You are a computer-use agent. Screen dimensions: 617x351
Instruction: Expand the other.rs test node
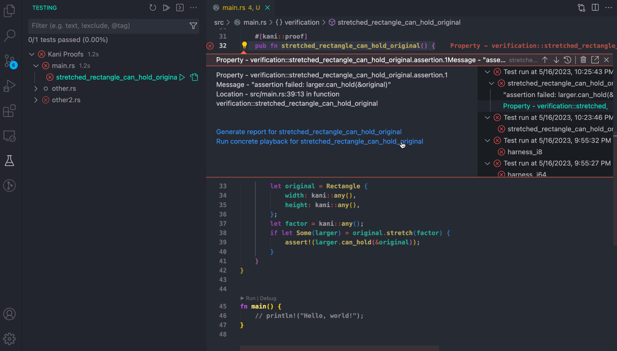pos(36,88)
